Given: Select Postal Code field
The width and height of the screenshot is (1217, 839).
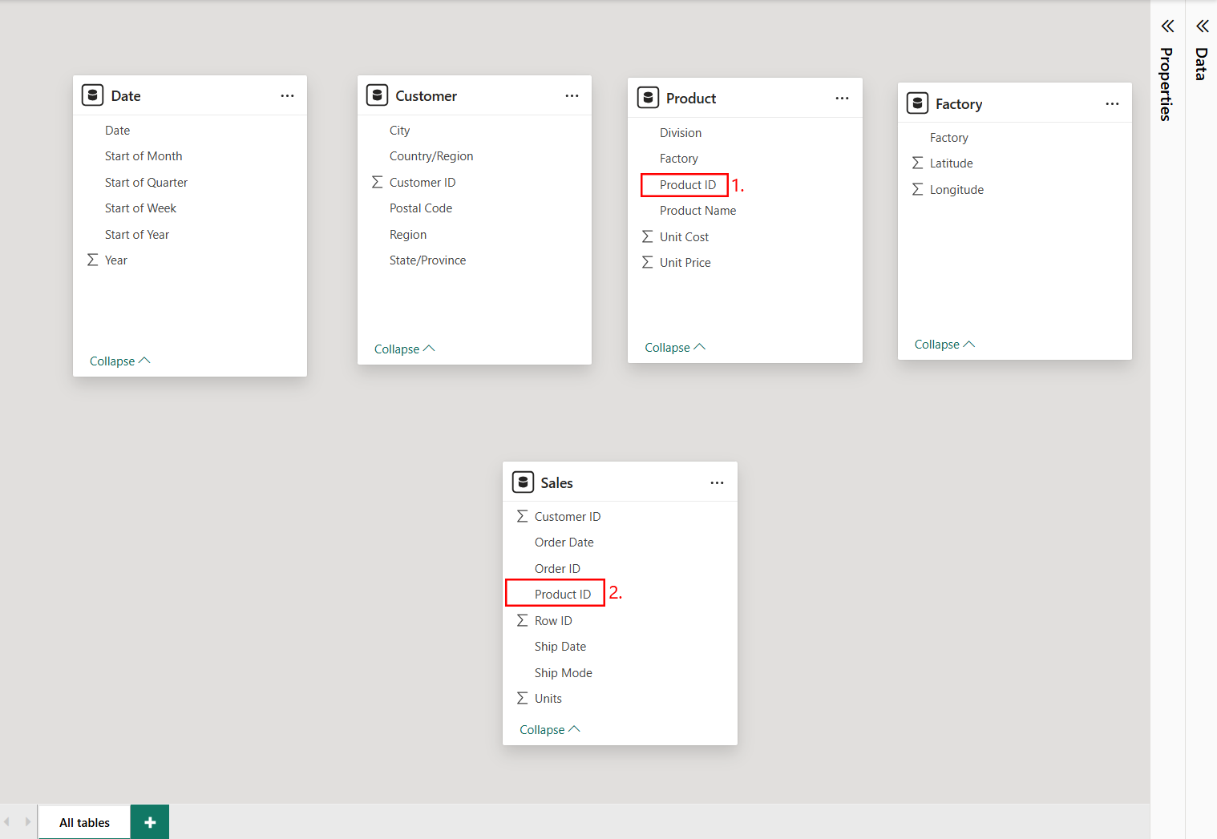Looking at the screenshot, I should (x=421, y=208).
